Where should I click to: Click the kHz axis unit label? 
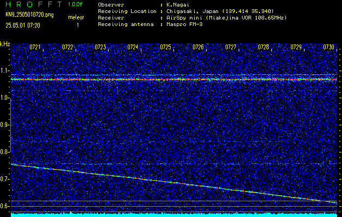(5, 44)
